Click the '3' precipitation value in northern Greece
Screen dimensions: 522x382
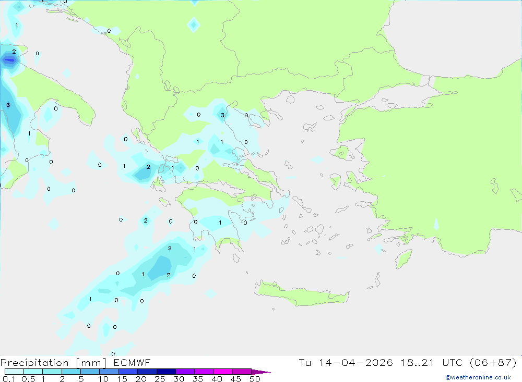click(x=222, y=115)
